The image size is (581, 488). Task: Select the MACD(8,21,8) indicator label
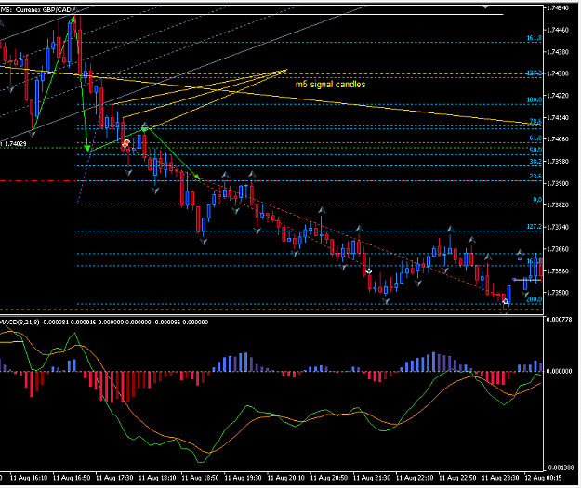pos(20,322)
